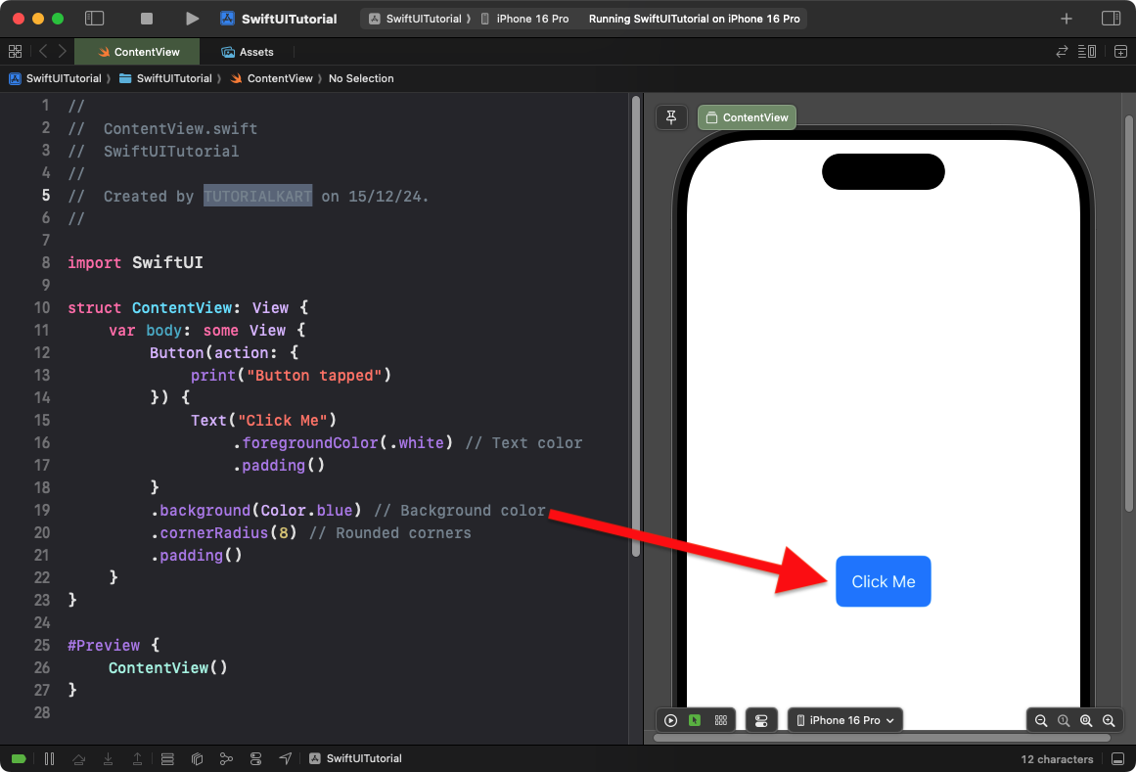Select the Live preview play icon

coord(670,719)
